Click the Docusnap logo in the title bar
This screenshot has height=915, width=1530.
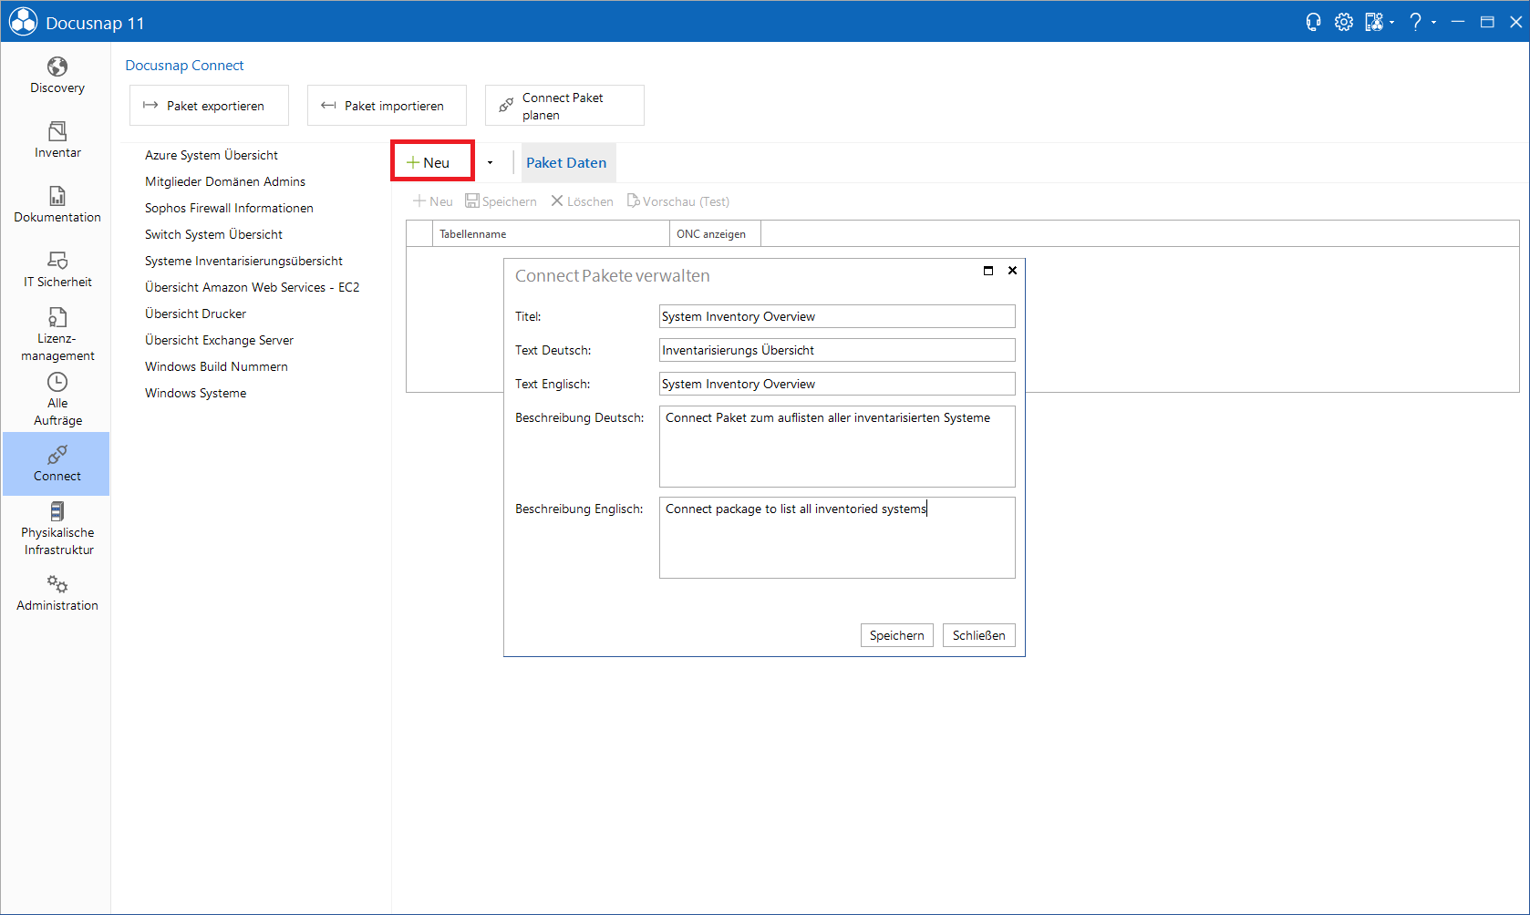[23, 22]
